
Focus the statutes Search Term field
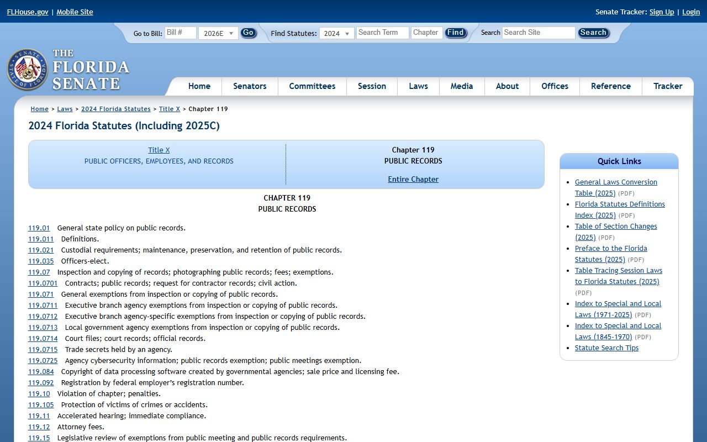[x=383, y=33]
